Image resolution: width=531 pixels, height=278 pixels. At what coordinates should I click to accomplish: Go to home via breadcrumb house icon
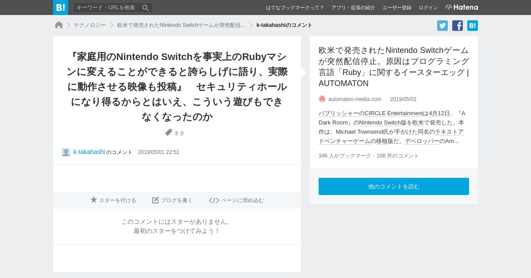tap(59, 25)
